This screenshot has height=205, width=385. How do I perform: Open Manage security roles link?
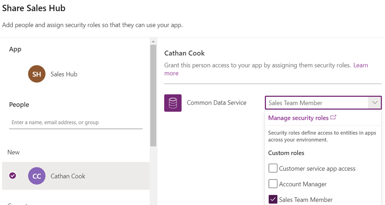(299, 118)
